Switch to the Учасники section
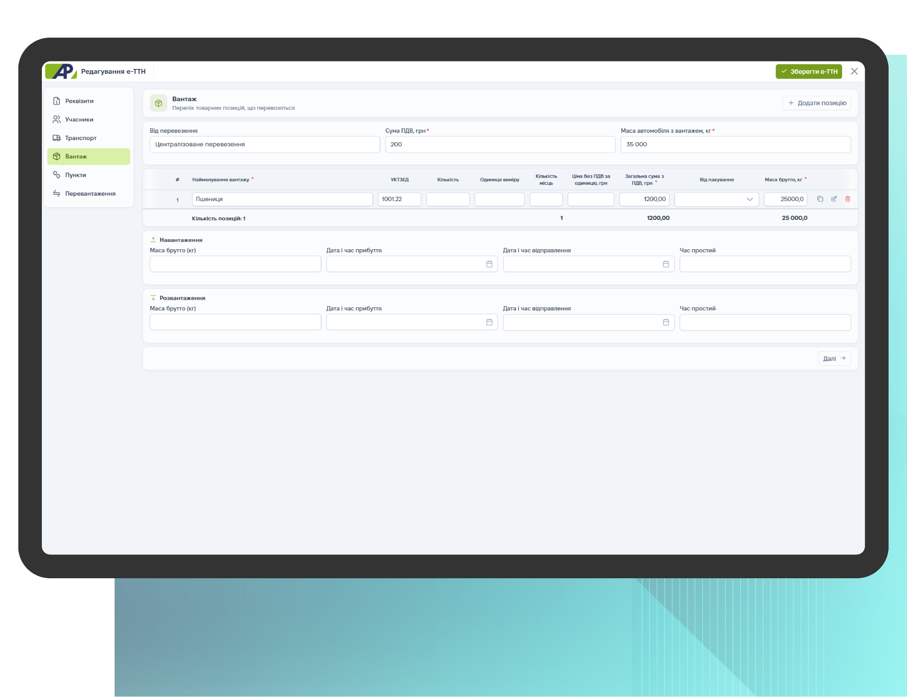This screenshot has height=697, width=907. 79,120
